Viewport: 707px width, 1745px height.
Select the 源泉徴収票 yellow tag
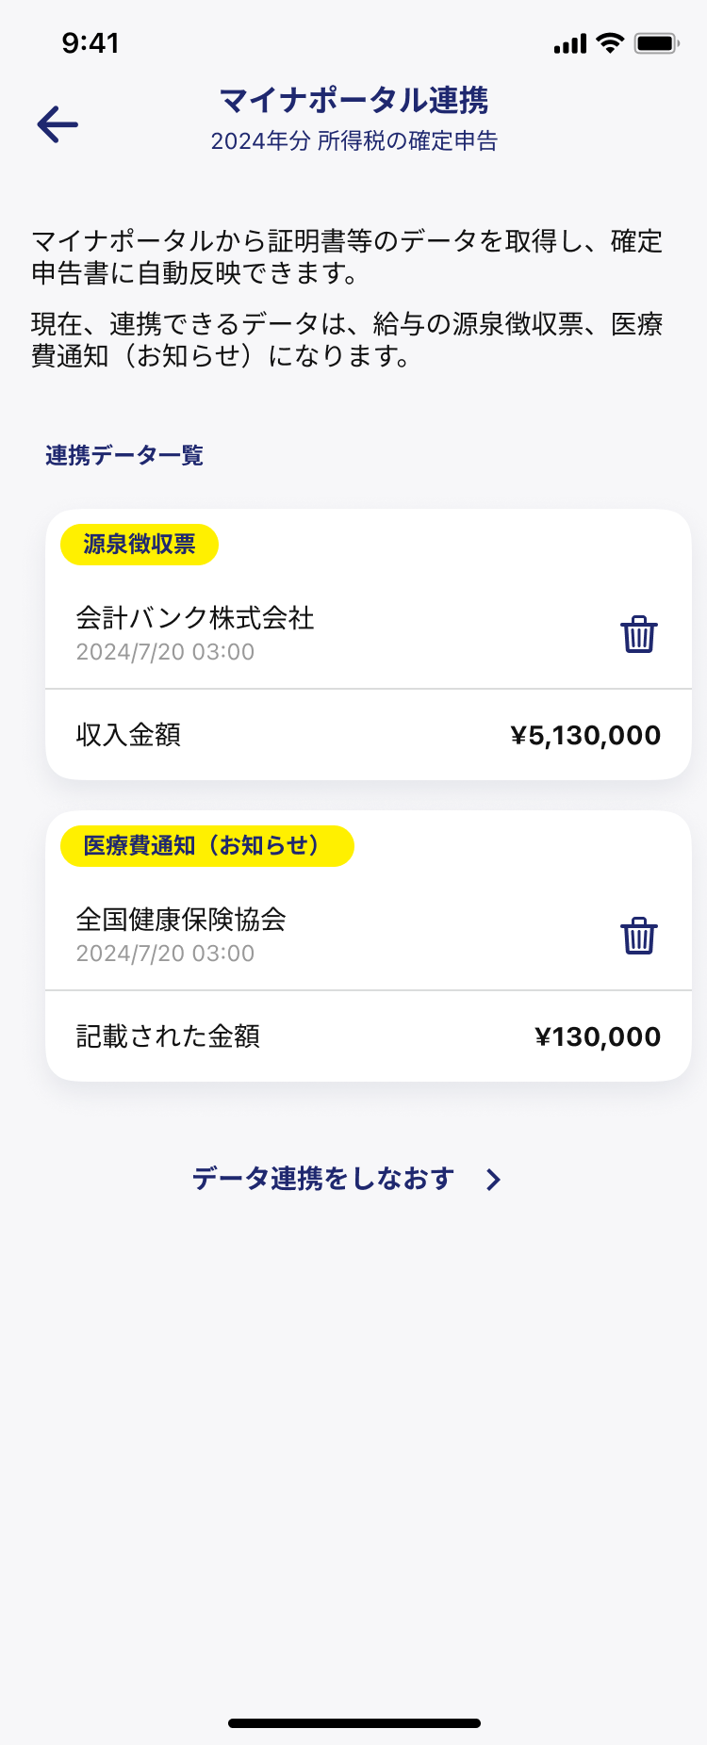tap(140, 545)
